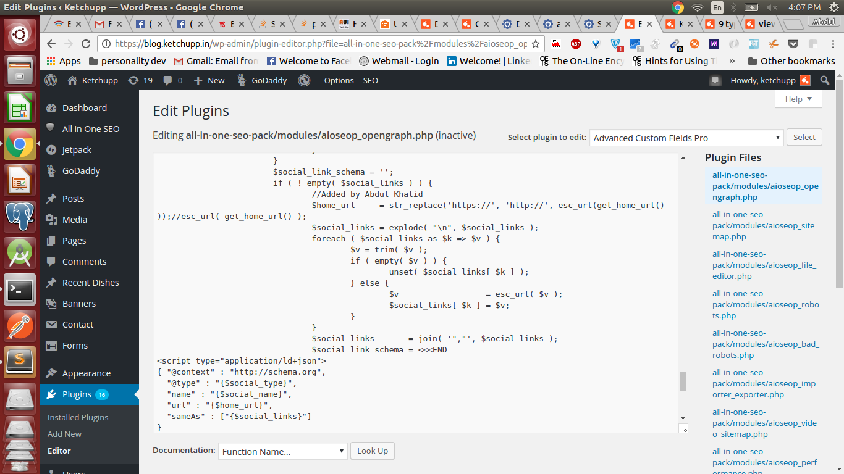
Task: Open the Recent Dishes sidebar item
Action: (x=91, y=282)
